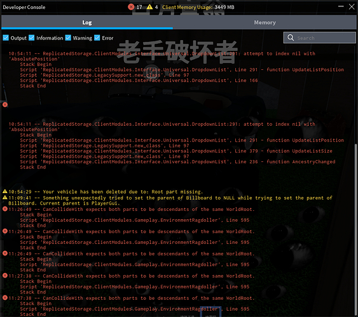Disable the Warning filter checkbox

coord(68,37)
